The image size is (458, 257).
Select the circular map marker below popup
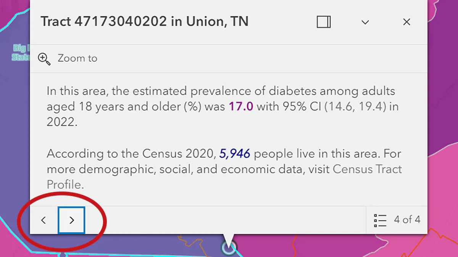click(229, 248)
